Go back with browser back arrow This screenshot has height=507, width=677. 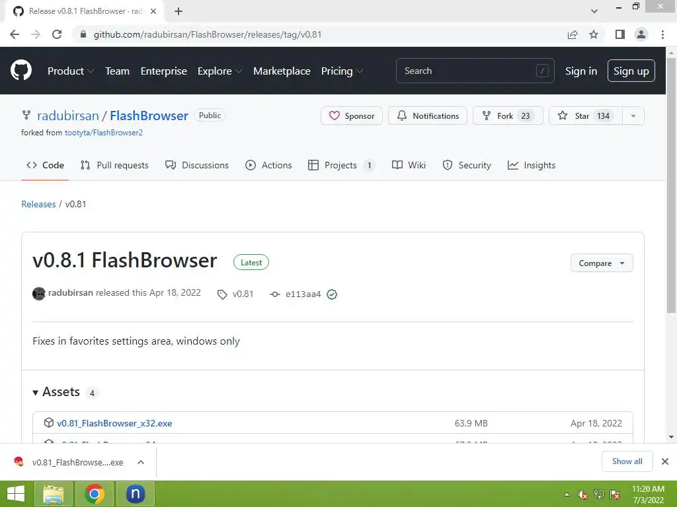[x=15, y=34]
